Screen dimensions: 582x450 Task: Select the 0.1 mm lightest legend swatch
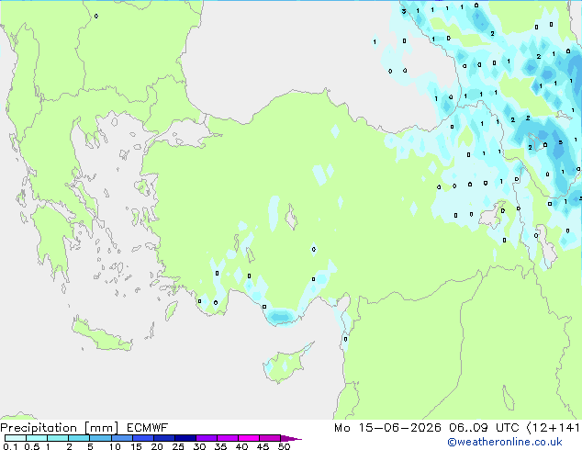pyautogui.click(x=16, y=438)
